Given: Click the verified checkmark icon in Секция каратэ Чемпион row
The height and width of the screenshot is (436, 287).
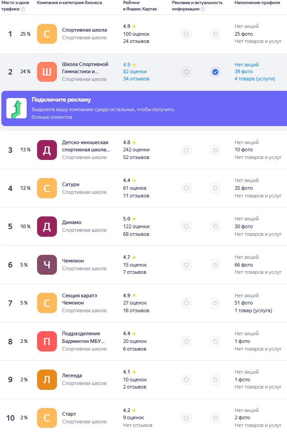Looking at the screenshot, I should pos(215,303).
